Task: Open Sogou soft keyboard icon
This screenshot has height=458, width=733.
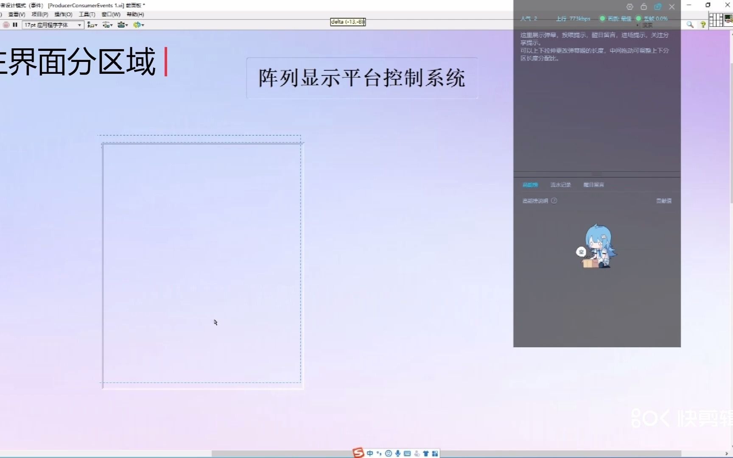Action: 407,453
